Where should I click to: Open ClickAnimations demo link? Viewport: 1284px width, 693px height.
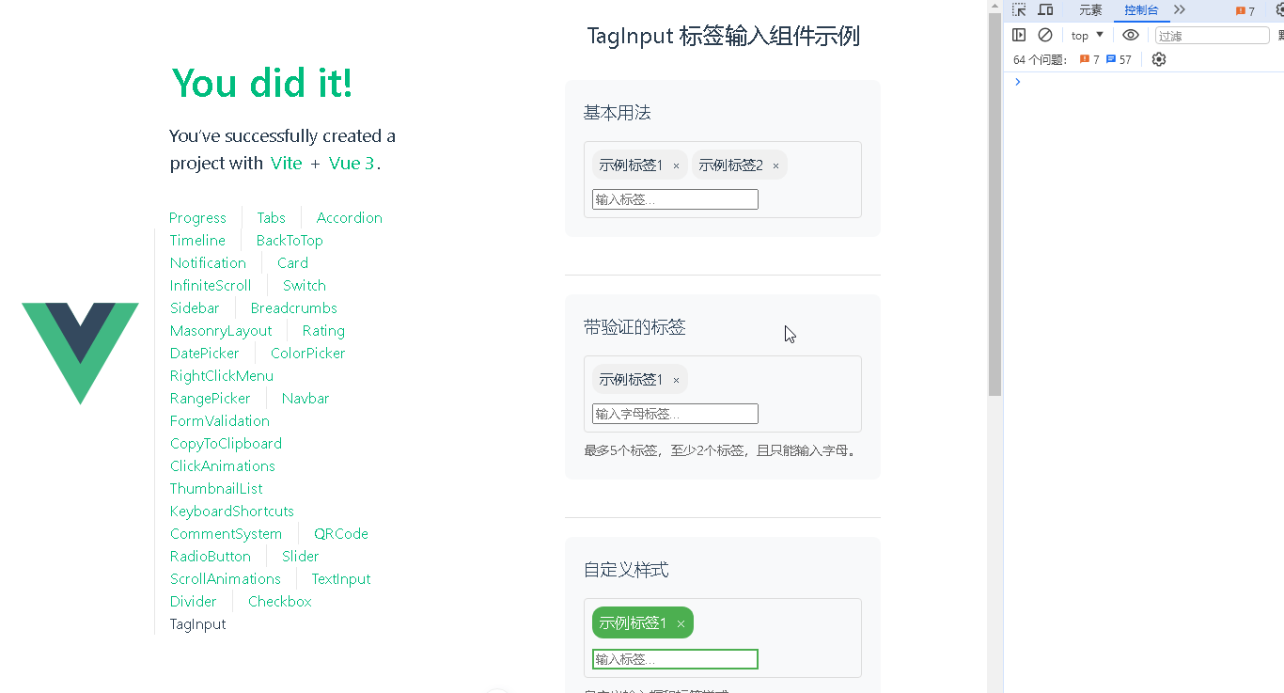223,465
